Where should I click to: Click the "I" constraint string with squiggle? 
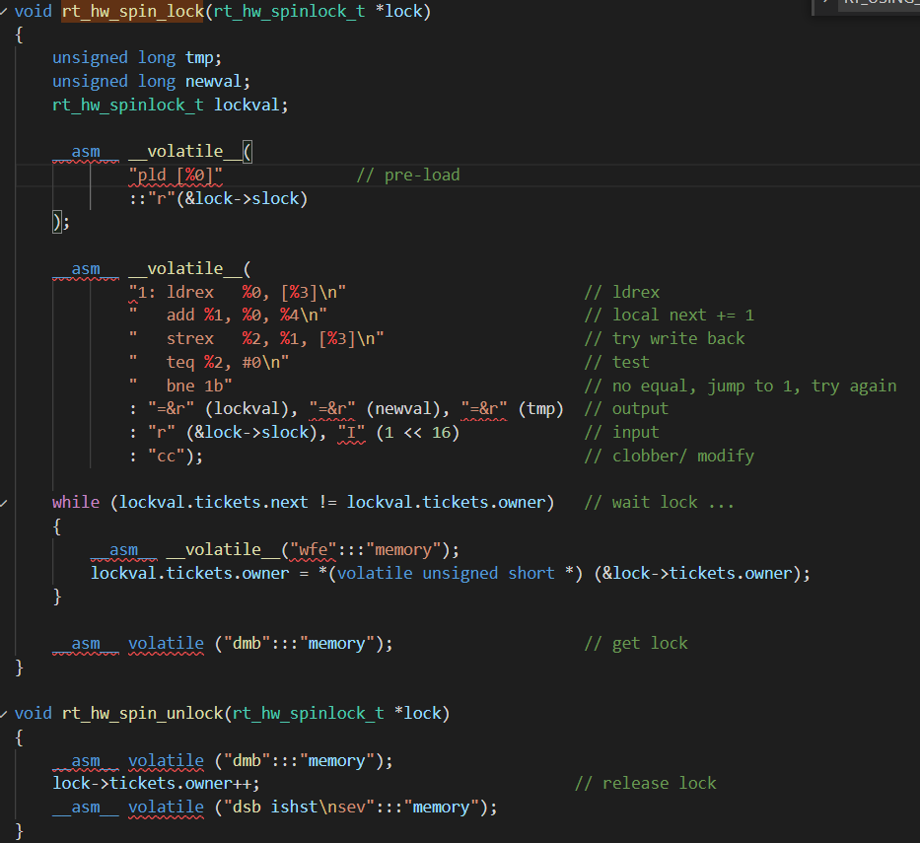(x=351, y=433)
